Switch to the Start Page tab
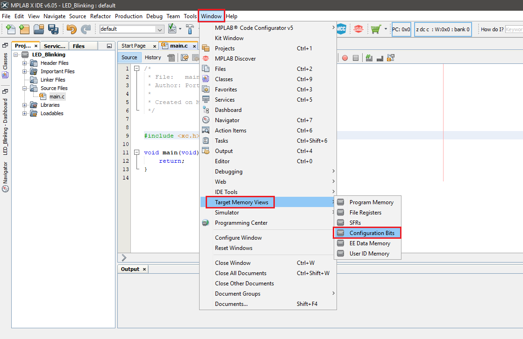This screenshot has height=339, width=523. click(x=133, y=46)
